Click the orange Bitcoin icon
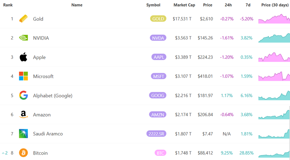Screen dimensions: 290x160 pyautogui.click(x=24, y=153)
